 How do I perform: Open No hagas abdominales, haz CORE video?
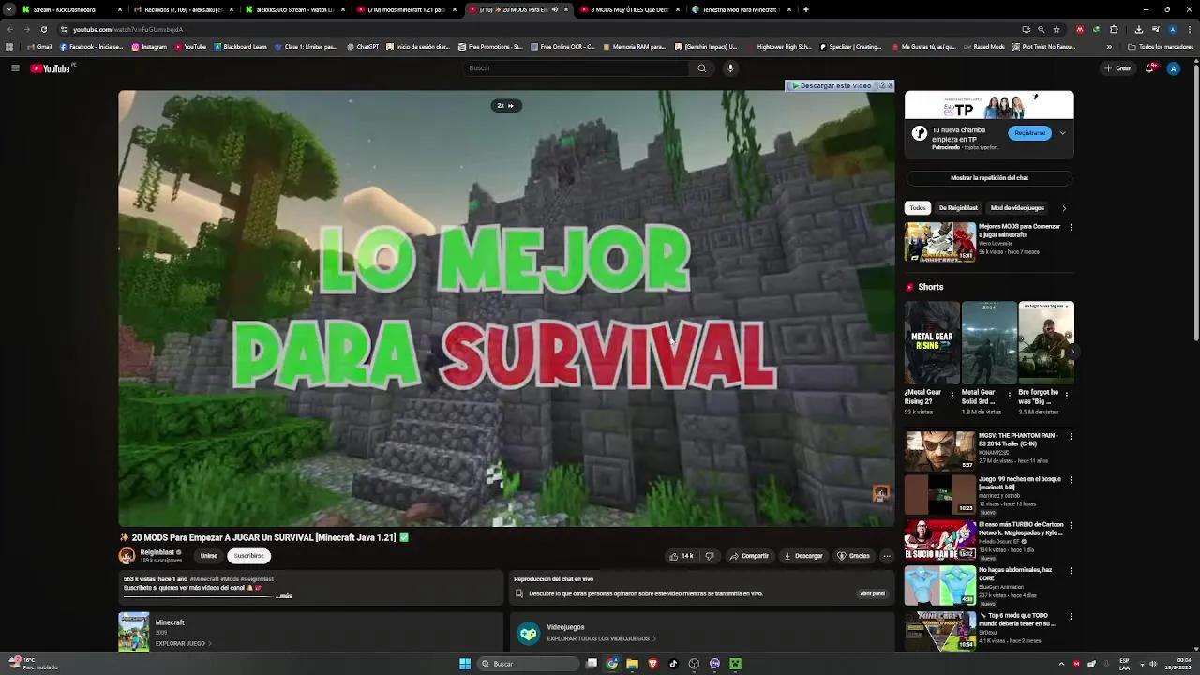point(939,585)
